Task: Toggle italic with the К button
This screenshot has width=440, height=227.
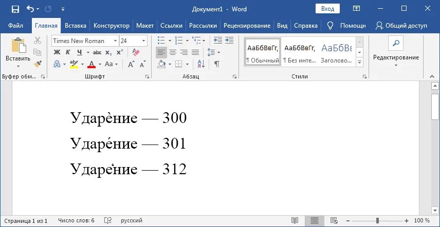Action: [68, 52]
